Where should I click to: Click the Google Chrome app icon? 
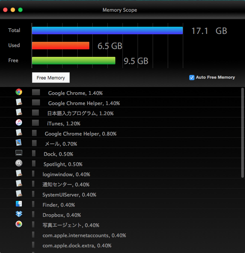[19, 92]
